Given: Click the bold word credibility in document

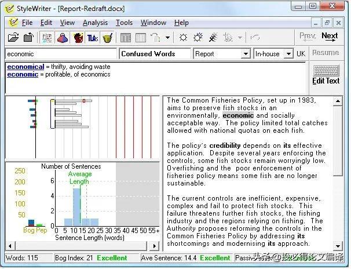Looking at the screenshot, I should point(225,146).
